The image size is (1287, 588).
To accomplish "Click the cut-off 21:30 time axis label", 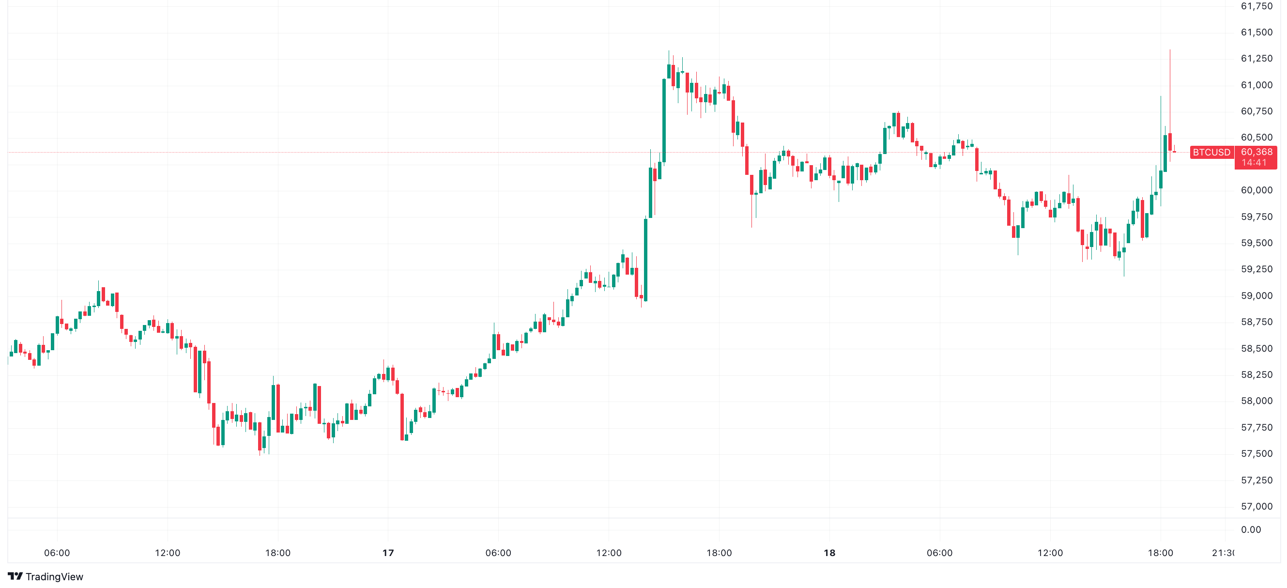I will 1223,553.
